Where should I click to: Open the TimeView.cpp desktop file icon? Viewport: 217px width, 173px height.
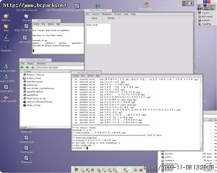[x=26, y=149]
